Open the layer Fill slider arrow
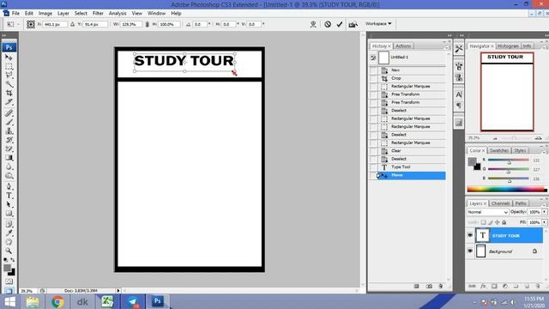Screen dimensions: 549x309 click(x=544, y=222)
